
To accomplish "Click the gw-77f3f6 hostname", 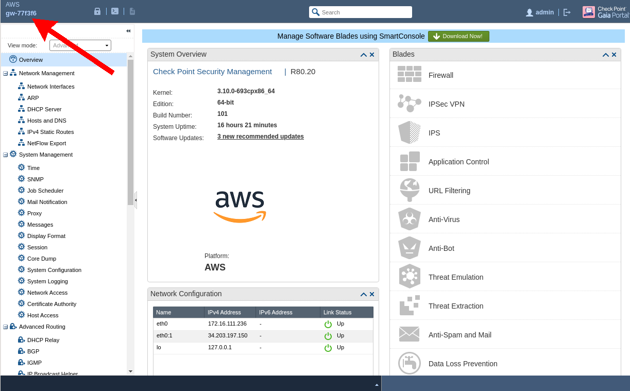I will point(21,13).
